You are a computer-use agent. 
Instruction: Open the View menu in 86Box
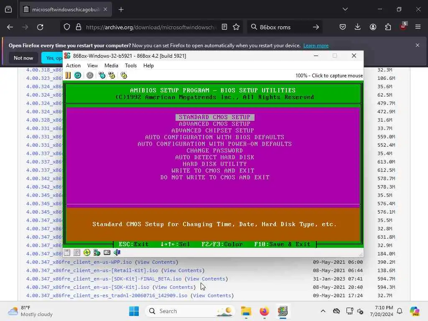coord(92,66)
